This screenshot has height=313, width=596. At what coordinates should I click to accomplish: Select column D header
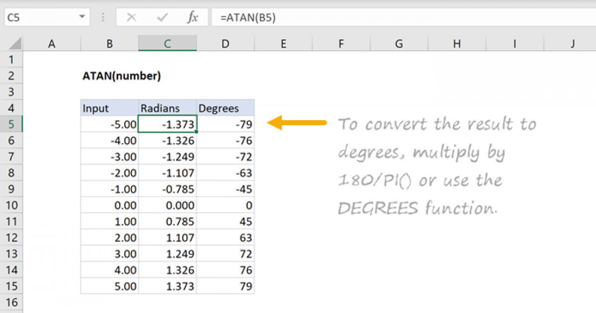225,44
